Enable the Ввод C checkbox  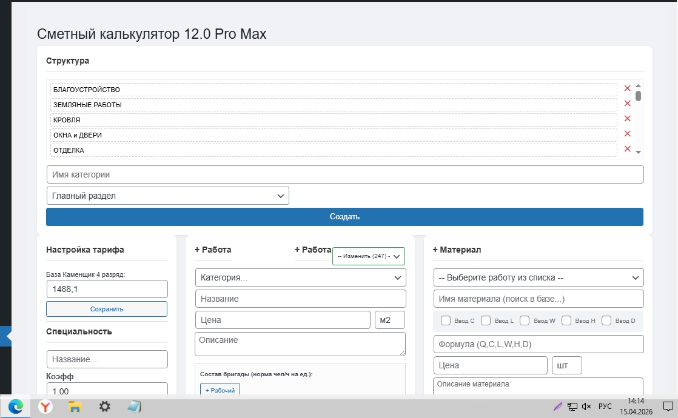(446, 321)
